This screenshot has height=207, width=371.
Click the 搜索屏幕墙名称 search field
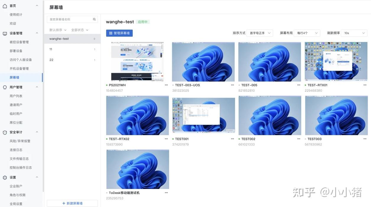point(72,19)
